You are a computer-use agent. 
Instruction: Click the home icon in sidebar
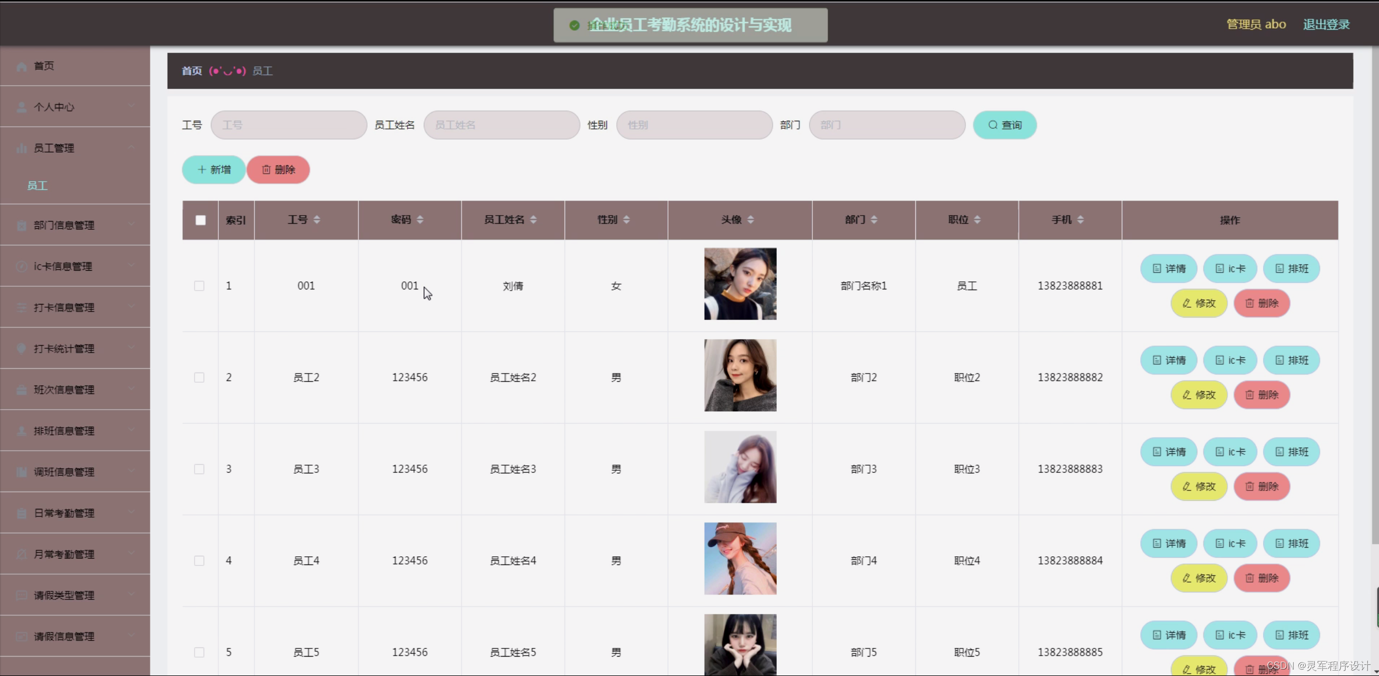tap(22, 66)
